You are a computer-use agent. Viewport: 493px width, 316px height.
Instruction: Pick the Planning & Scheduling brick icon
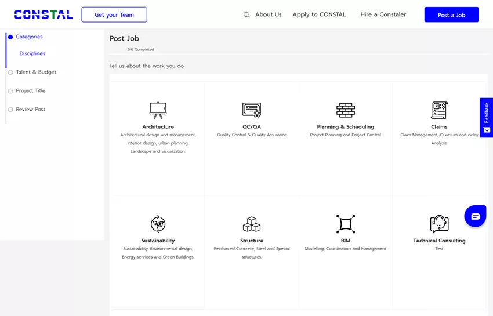tap(346, 110)
